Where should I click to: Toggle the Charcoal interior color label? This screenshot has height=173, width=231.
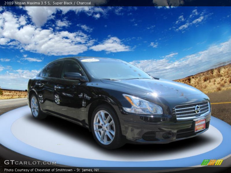click(x=84, y=2)
